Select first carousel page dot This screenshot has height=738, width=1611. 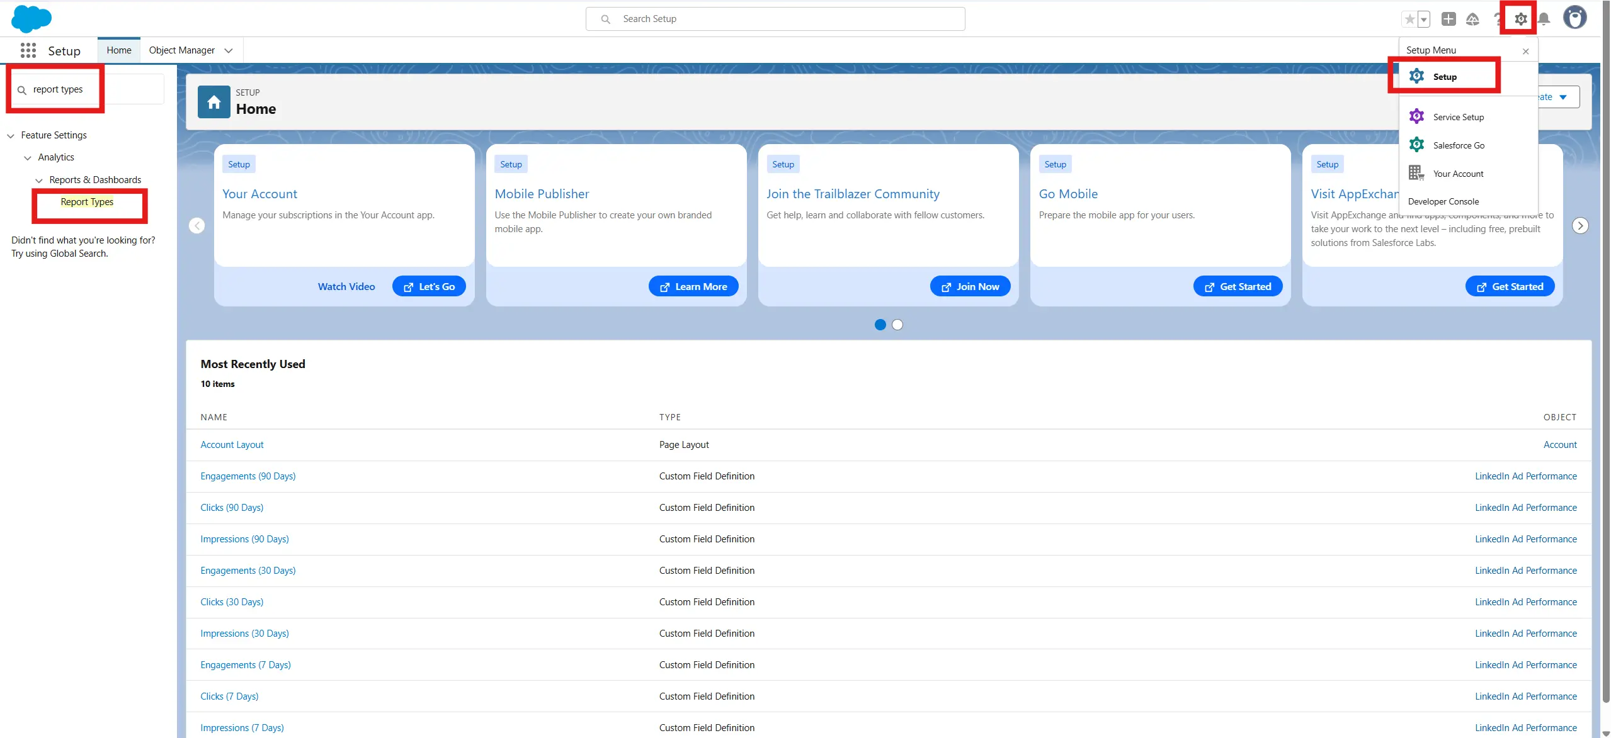pos(880,325)
